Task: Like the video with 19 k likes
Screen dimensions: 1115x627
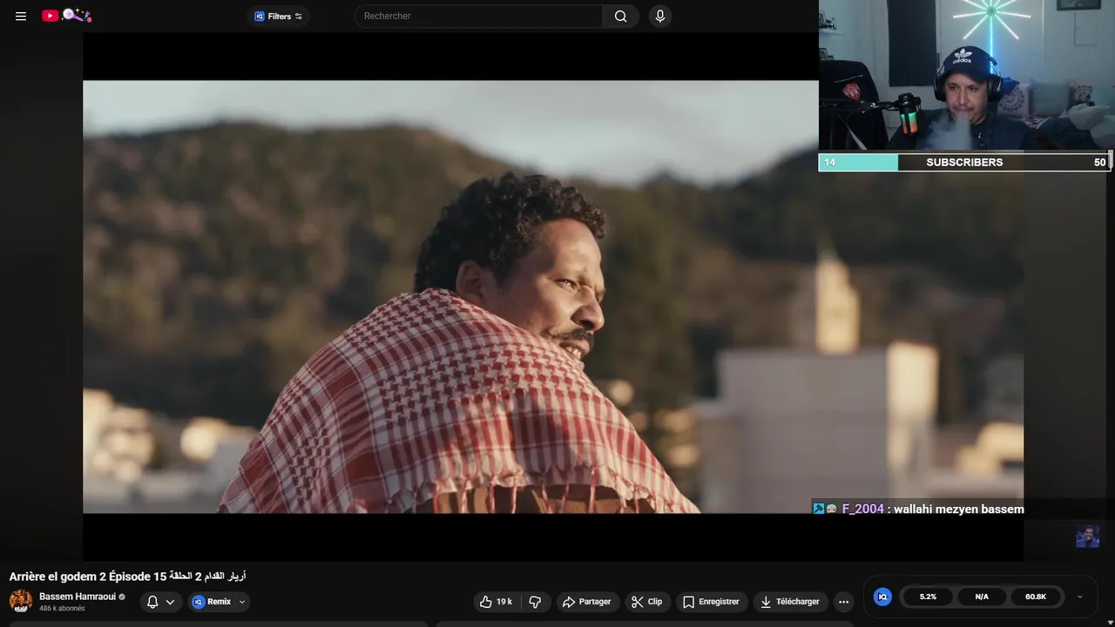Action: (x=496, y=602)
